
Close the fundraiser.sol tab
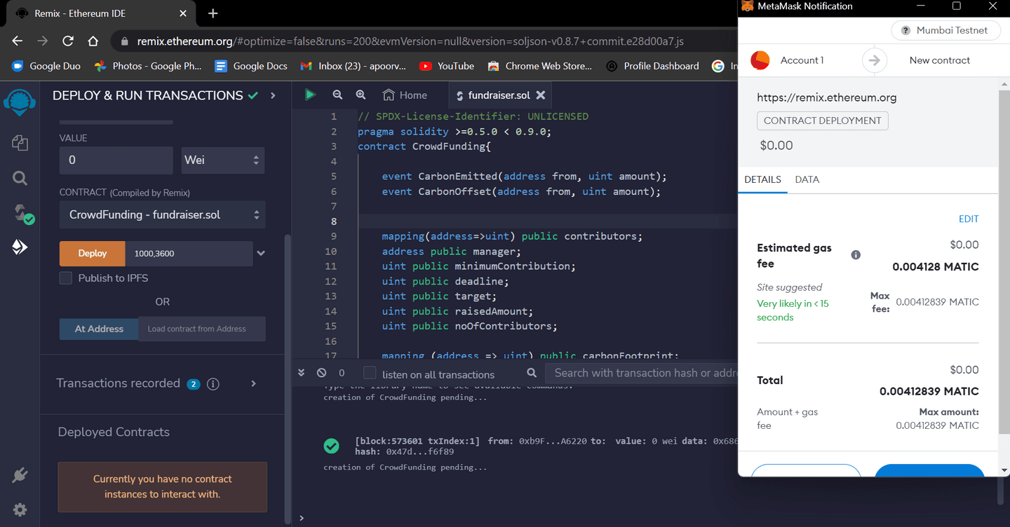pyautogui.click(x=541, y=95)
